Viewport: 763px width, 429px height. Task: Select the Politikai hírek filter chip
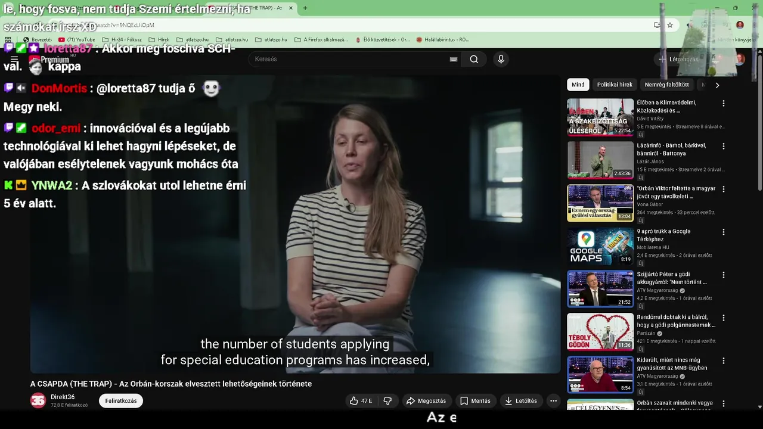click(615, 85)
